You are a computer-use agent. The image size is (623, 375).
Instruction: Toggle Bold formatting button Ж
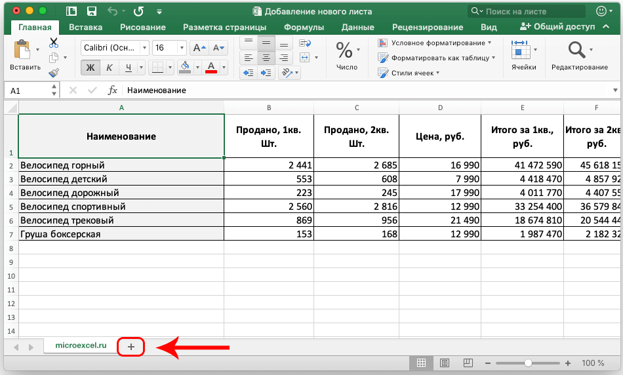click(x=90, y=68)
